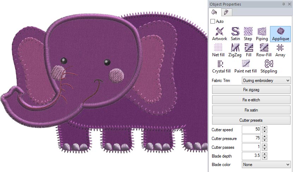Select the Satin stitch type
The height and width of the screenshot is (172, 293).
(x=235, y=34)
